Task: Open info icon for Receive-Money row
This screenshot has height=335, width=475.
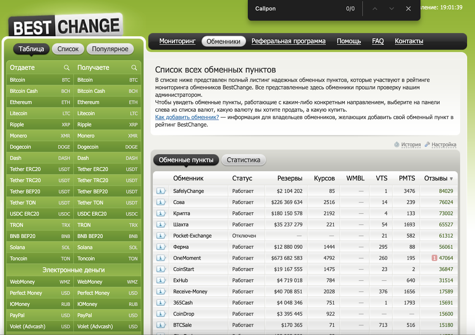Action: click(161, 291)
